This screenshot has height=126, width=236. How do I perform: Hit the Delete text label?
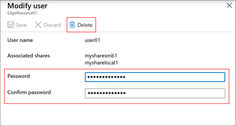[85, 25]
